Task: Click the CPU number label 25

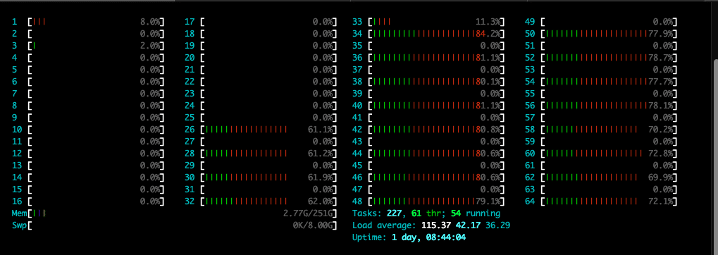Action: pyautogui.click(x=190, y=118)
